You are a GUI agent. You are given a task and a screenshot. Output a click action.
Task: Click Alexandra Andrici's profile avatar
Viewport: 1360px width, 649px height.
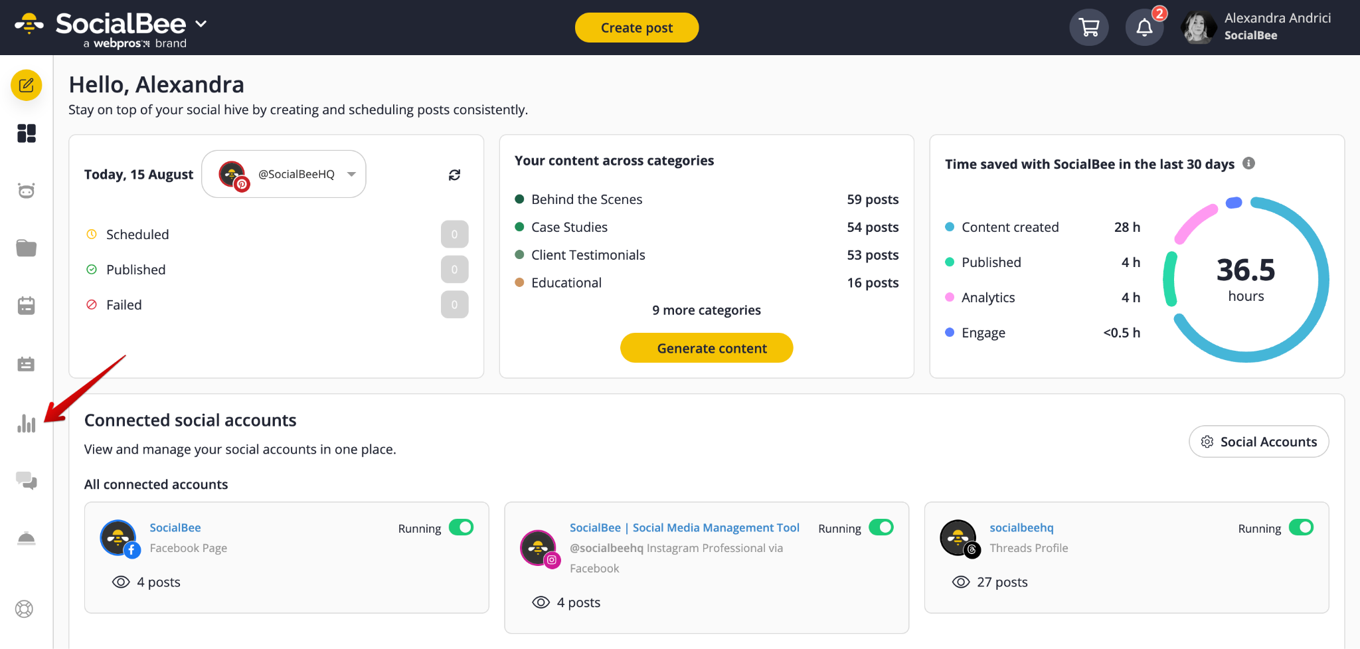[x=1199, y=28]
